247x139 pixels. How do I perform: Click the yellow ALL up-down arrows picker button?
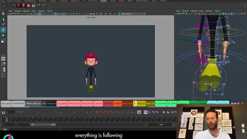point(135,103)
